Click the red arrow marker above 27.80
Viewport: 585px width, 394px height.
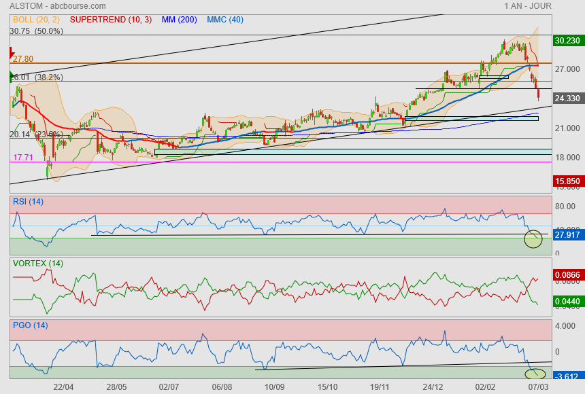(x=12, y=52)
